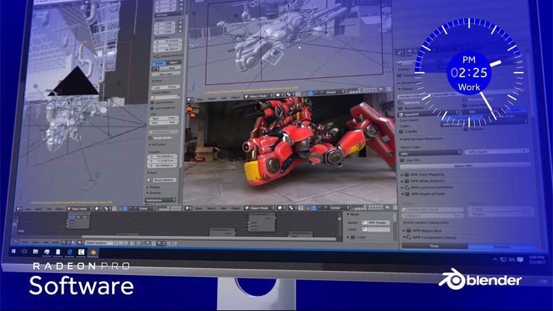Open GPU device type dropdown
This screenshot has height=311, width=553.
click(430, 153)
